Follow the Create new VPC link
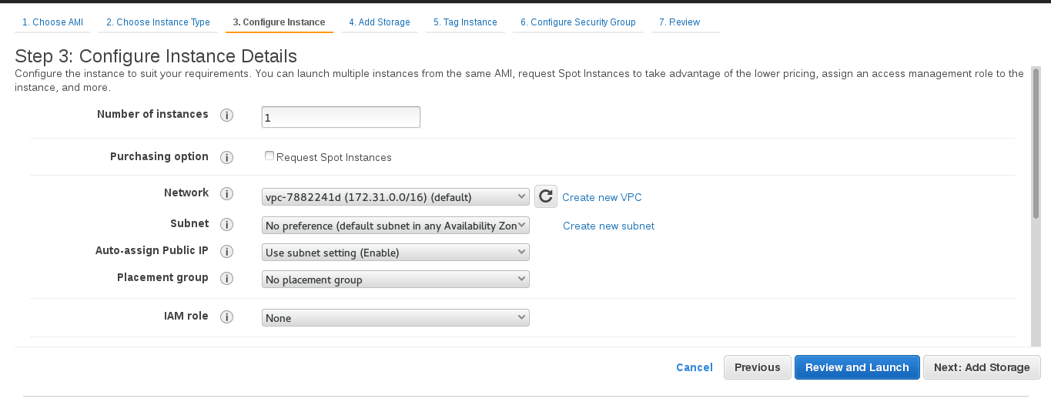1051x402 pixels. [602, 197]
